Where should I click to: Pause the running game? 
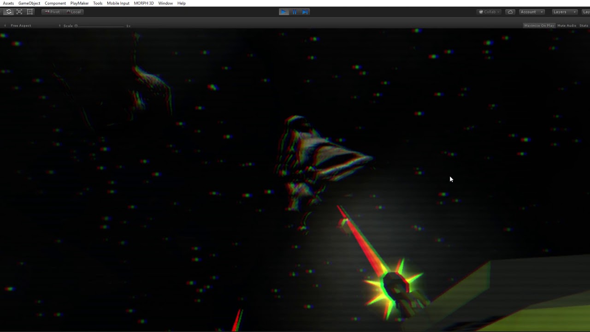point(294,12)
